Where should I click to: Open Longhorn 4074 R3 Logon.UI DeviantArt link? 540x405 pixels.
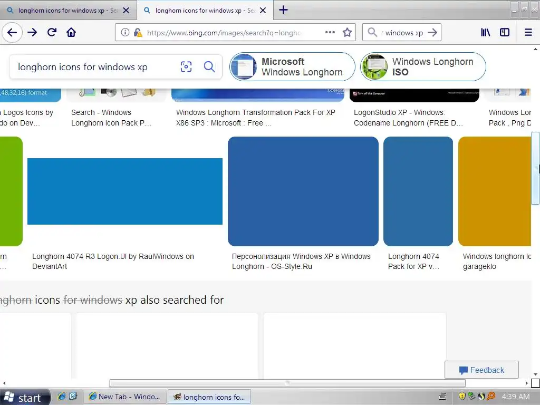pos(113,262)
